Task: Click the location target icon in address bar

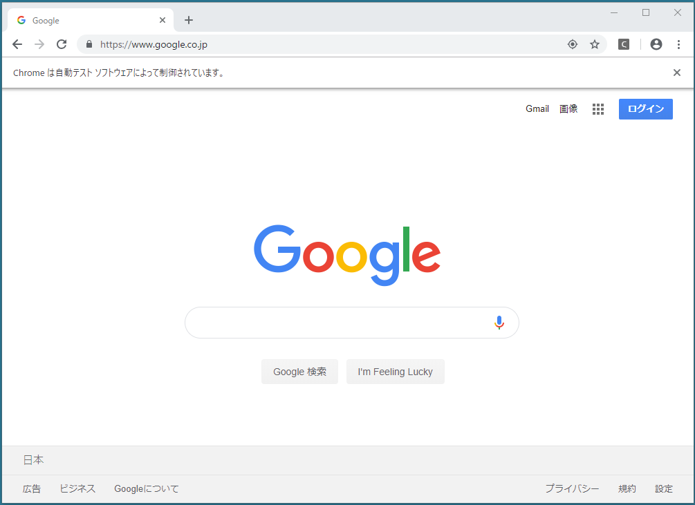Action: (x=572, y=44)
